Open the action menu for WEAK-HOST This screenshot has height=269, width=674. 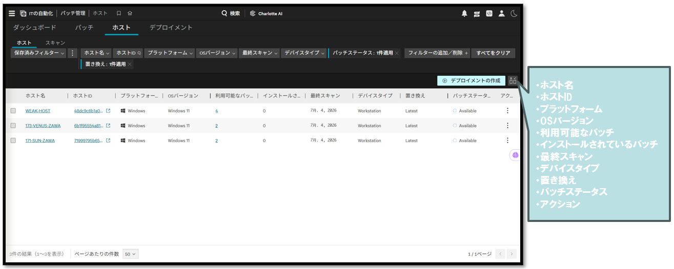(508, 110)
